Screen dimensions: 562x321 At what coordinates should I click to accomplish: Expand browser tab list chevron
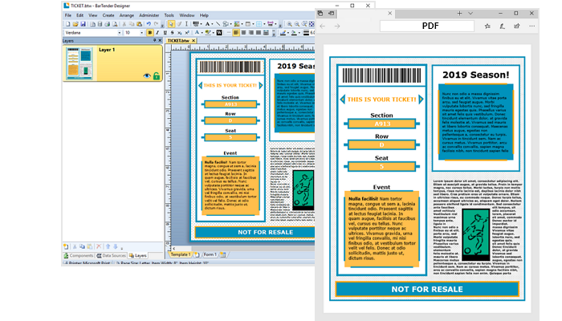tap(470, 14)
